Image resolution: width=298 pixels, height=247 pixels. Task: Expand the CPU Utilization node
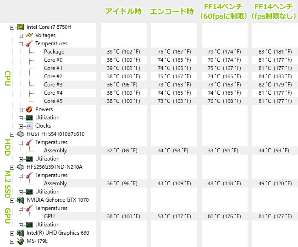pyautogui.click(x=21, y=118)
